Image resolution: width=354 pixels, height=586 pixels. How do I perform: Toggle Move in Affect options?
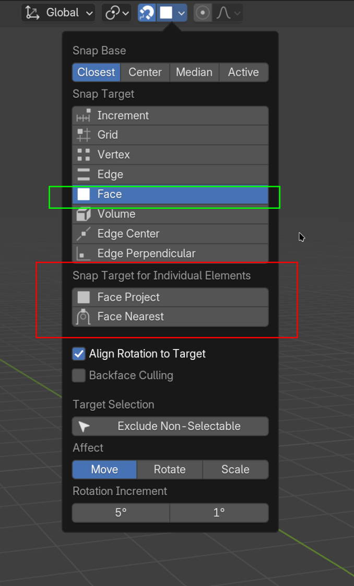click(104, 470)
